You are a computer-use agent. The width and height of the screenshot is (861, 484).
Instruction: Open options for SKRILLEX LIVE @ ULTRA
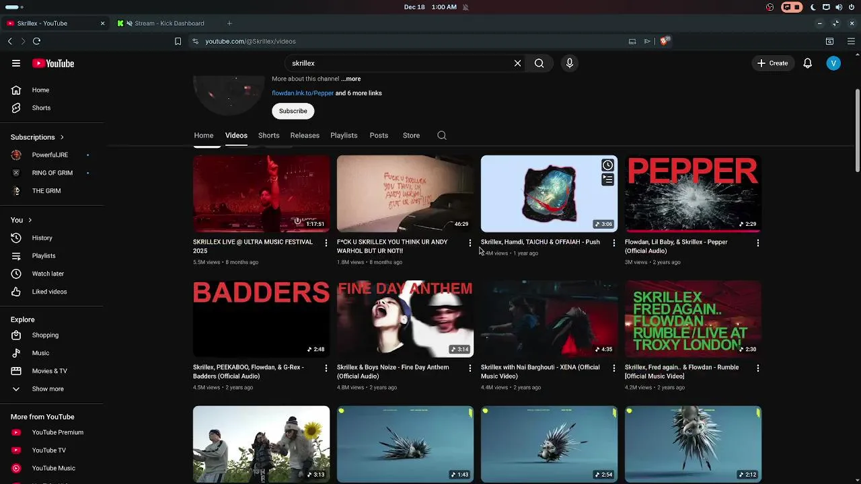326,243
